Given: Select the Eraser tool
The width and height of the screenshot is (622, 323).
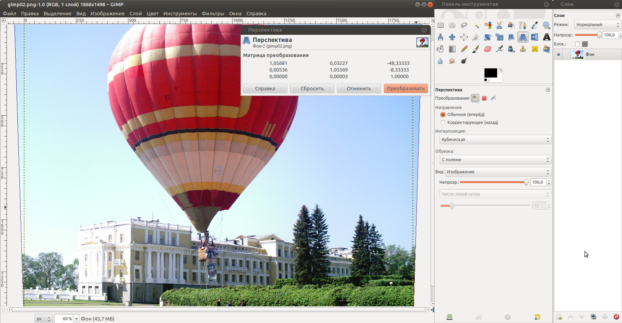Looking at the screenshot, I should click(x=487, y=49).
